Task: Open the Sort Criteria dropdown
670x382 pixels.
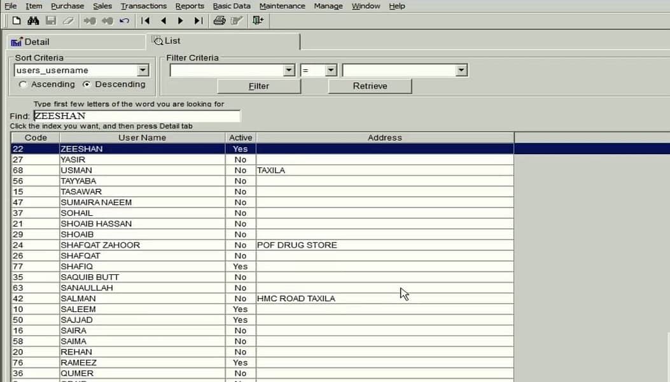Action: 143,70
